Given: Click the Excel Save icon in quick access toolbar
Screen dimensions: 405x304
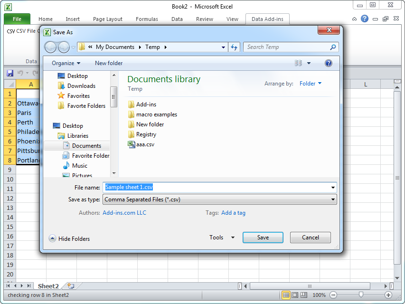Looking at the screenshot, I should click(10, 73).
